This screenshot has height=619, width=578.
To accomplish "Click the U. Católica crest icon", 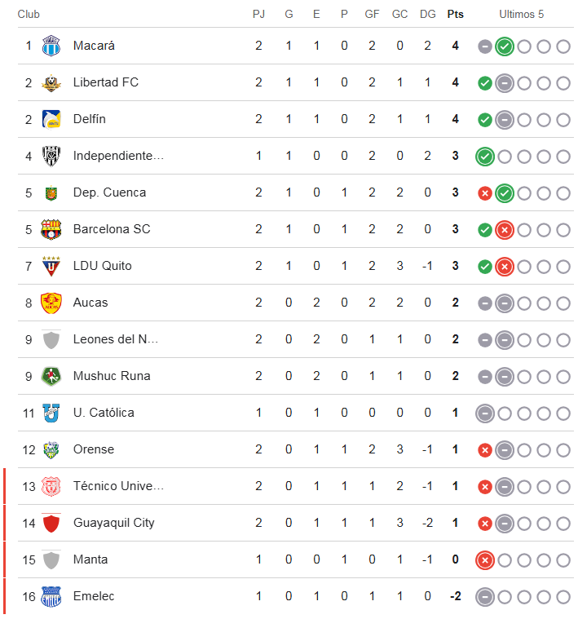I will click(51, 413).
